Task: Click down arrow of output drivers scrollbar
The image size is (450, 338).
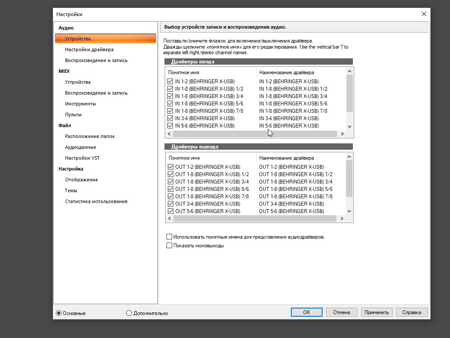Action: tap(349, 211)
